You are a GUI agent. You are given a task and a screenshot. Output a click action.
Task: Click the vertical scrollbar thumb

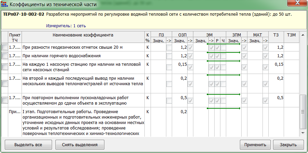[303, 111]
